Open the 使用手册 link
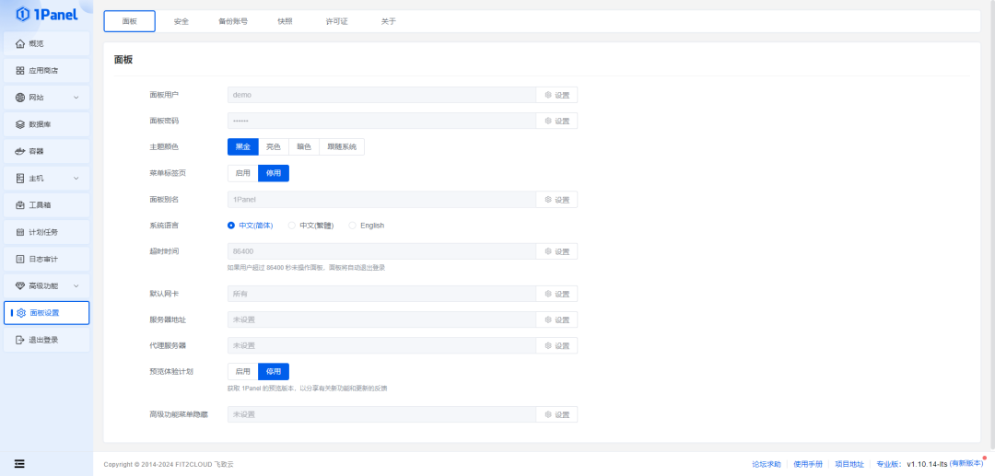The image size is (995, 476). pyautogui.click(x=808, y=465)
